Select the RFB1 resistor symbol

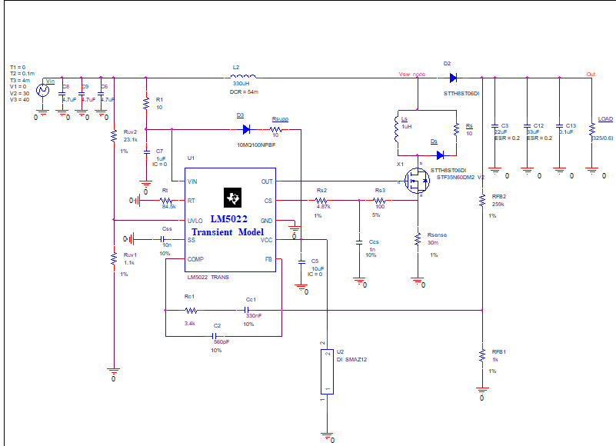(482, 355)
